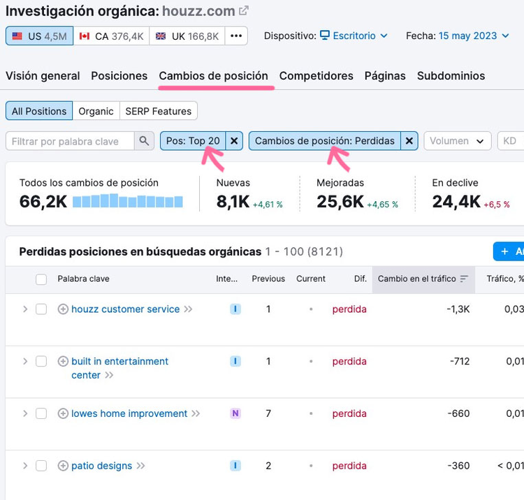Switch to the Posiciones tab

pyautogui.click(x=119, y=76)
